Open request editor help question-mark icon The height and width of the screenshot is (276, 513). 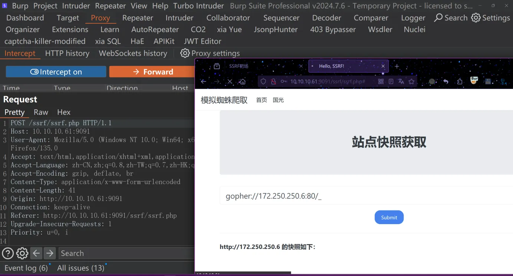tap(8, 253)
